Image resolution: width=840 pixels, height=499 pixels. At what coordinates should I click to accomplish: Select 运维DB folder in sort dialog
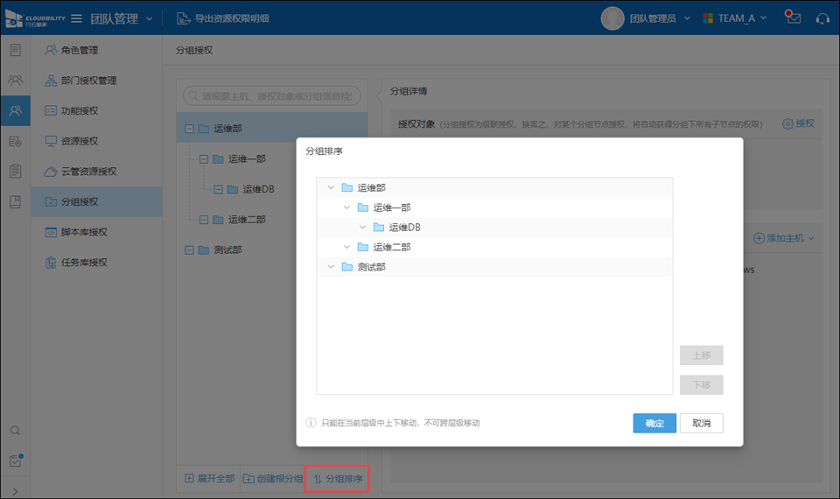[405, 228]
